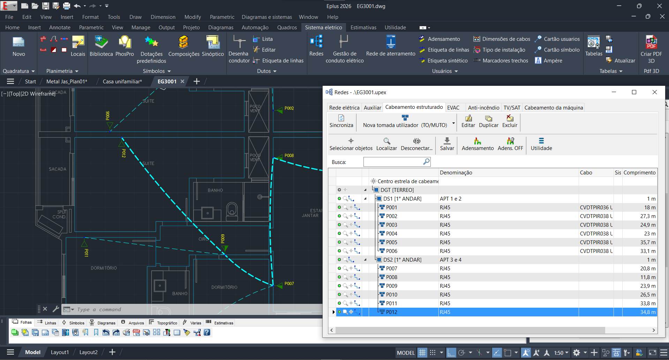
Task: Click the Excluir button
Action: pyautogui.click(x=510, y=121)
